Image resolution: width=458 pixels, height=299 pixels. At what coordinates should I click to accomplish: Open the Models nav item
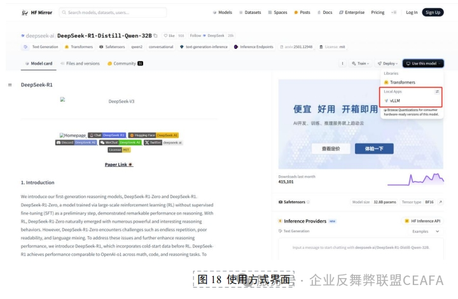222,13
